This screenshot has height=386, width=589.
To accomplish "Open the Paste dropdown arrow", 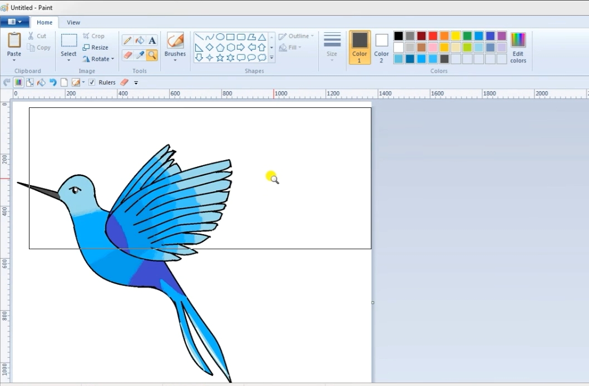I will (x=14, y=60).
